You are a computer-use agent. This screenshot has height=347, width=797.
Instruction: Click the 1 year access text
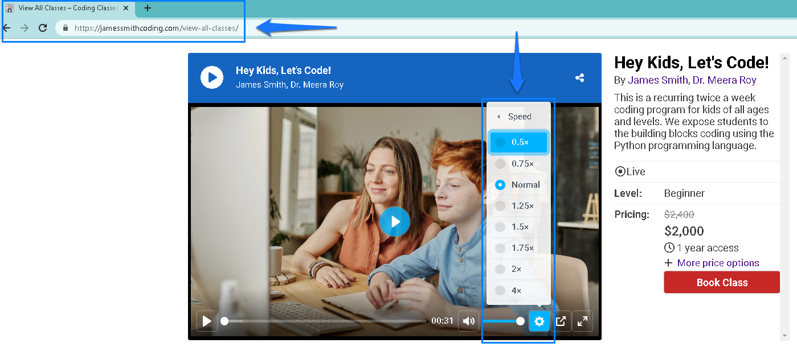708,248
